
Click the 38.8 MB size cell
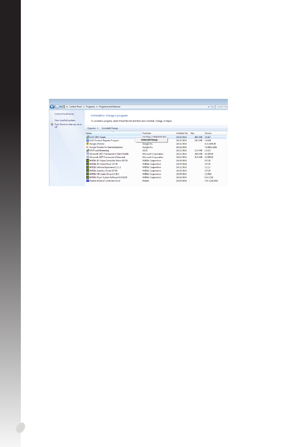(x=198, y=154)
